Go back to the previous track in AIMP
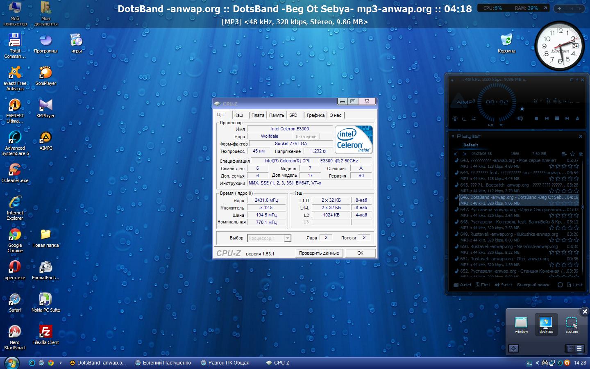The width and height of the screenshot is (590, 369). click(x=547, y=118)
